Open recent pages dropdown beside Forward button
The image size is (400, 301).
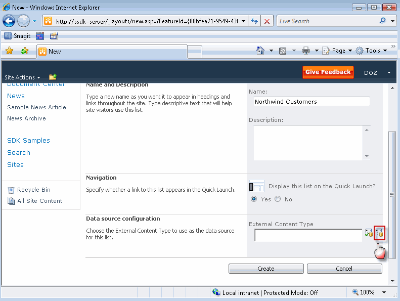pyautogui.click(x=34, y=21)
